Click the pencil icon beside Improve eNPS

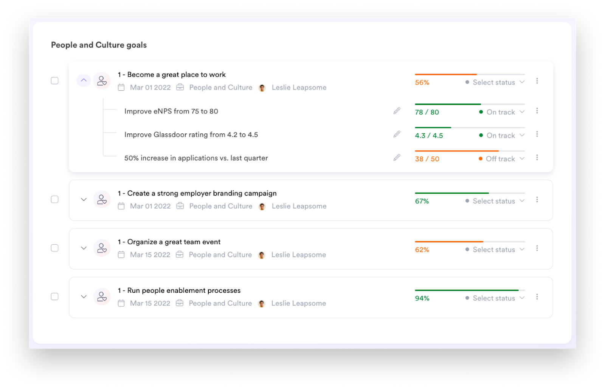pos(397,111)
